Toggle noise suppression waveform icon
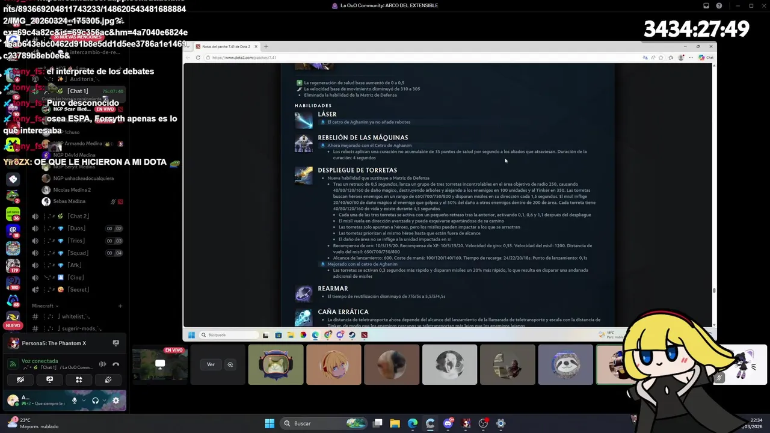The height and width of the screenshot is (433, 770). (x=102, y=364)
